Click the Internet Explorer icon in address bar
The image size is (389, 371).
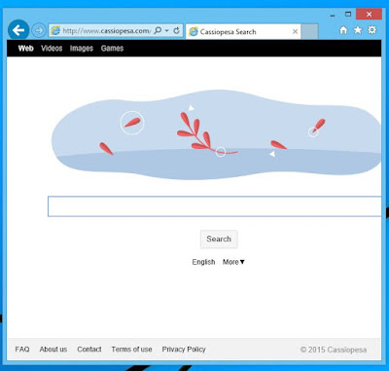pos(55,31)
